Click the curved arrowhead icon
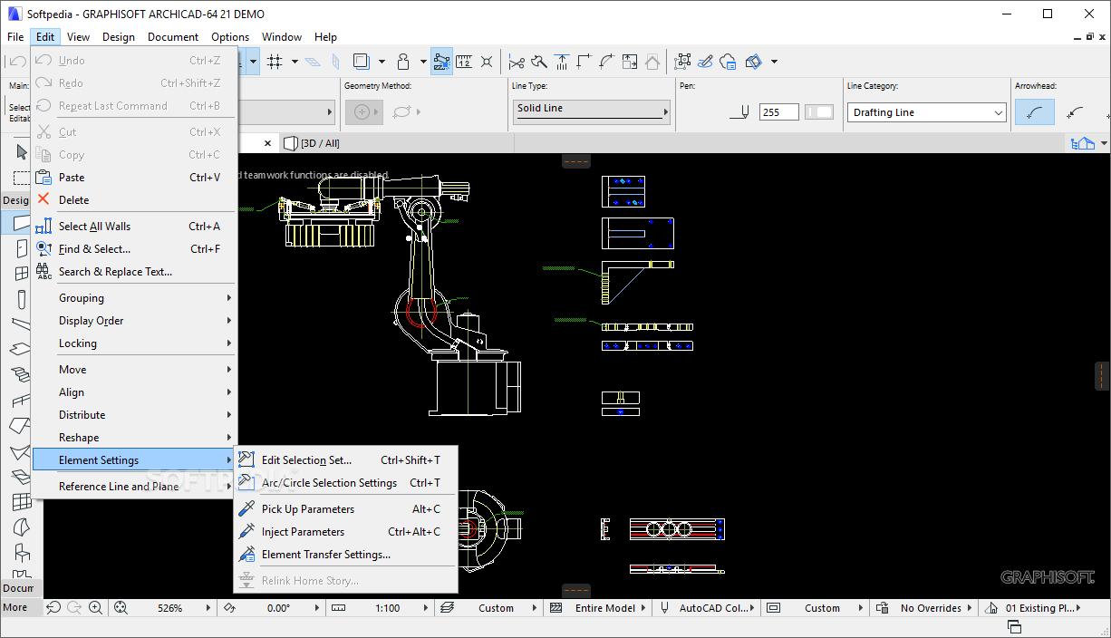 click(x=1036, y=112)
